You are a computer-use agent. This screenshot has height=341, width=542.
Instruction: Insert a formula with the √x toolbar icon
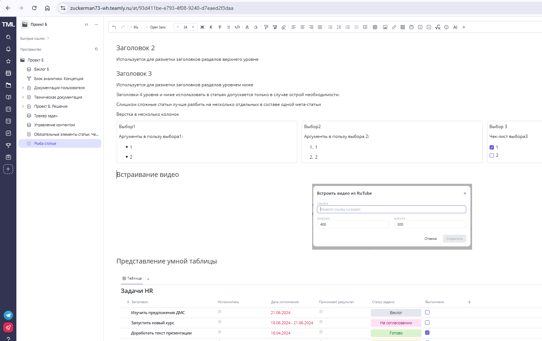tap(437, 27)
